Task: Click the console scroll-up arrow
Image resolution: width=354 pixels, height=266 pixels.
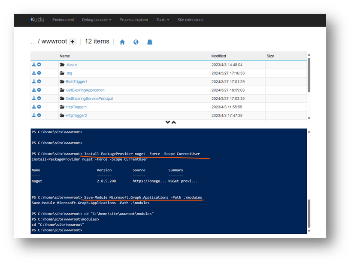Action: [x=309, y=132]
